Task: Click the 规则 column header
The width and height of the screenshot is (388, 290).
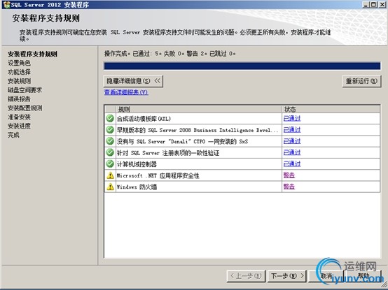Action: 199,109
